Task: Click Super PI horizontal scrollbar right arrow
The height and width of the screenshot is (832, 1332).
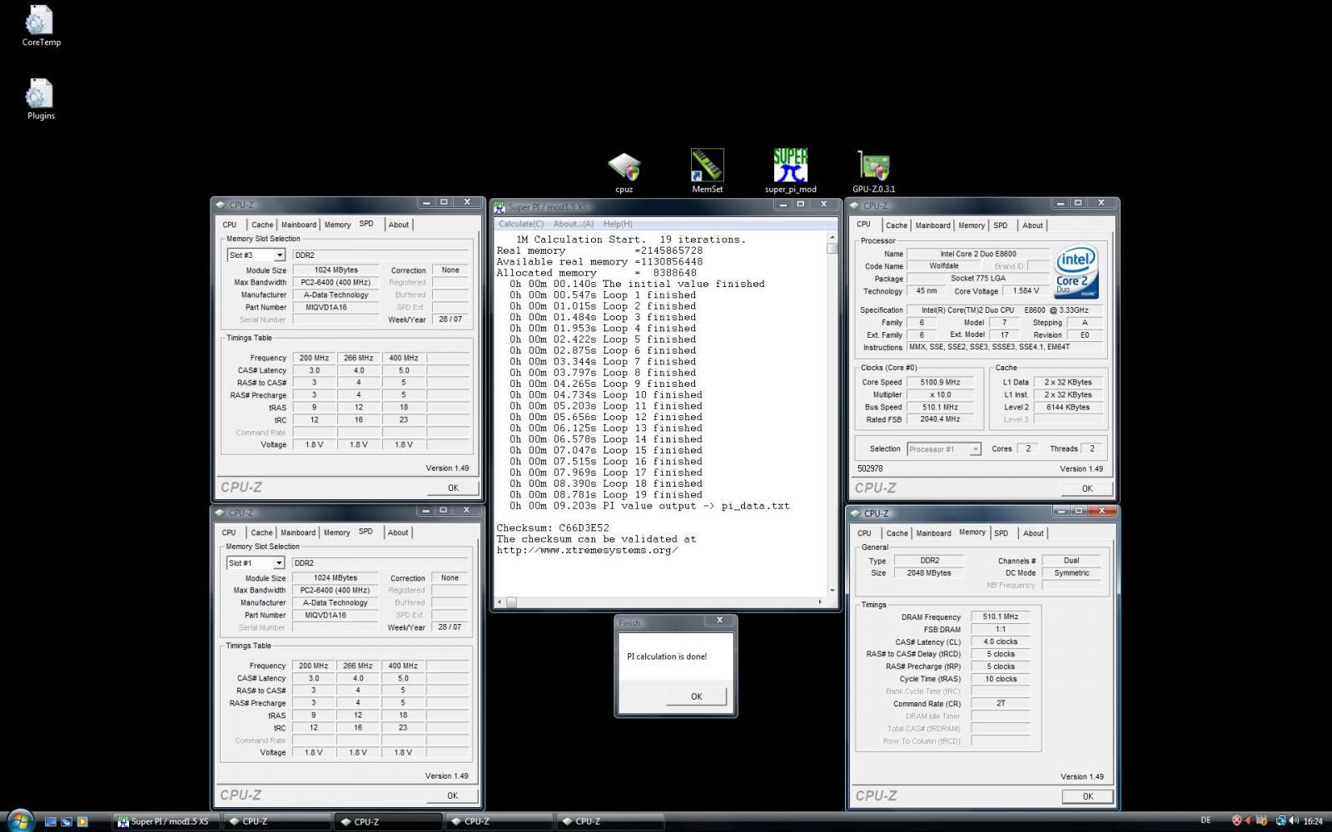Action: (820, 602)
